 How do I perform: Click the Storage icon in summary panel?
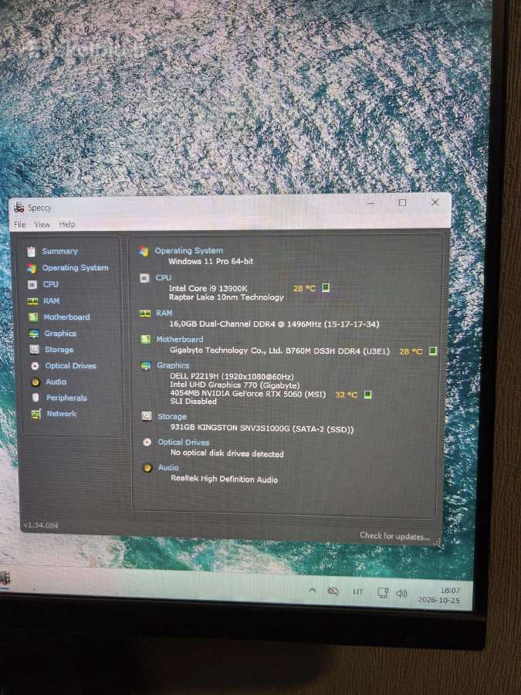147,417
